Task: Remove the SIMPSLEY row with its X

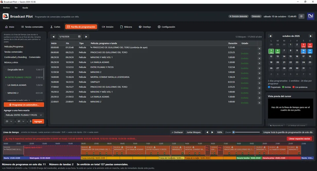Action: (260, 83)
